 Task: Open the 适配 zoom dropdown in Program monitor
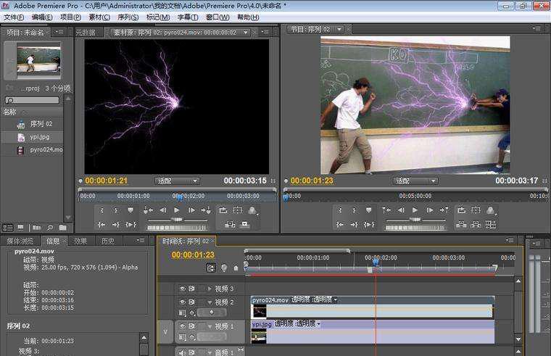tap(415, 181)
